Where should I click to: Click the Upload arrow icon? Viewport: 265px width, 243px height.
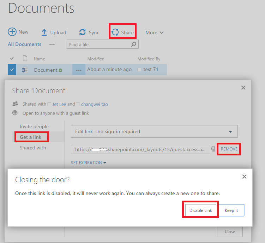[x=44, y=32]
